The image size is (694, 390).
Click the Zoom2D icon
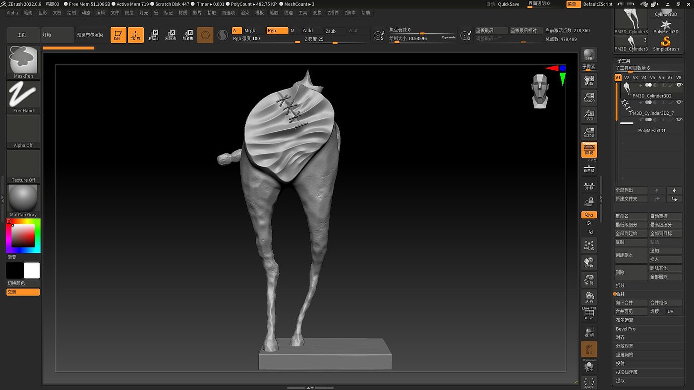589,97
